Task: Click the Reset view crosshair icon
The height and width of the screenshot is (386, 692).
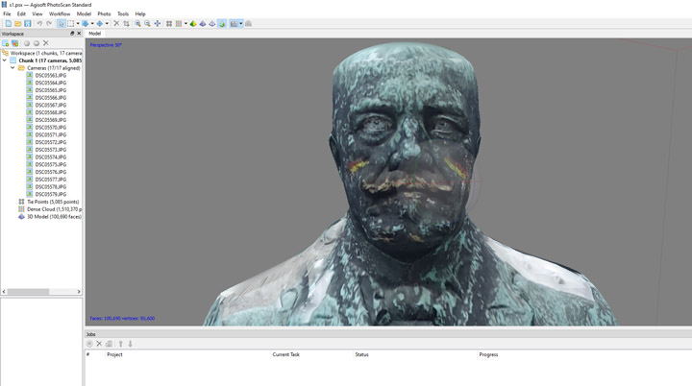Action: point(157,23)
